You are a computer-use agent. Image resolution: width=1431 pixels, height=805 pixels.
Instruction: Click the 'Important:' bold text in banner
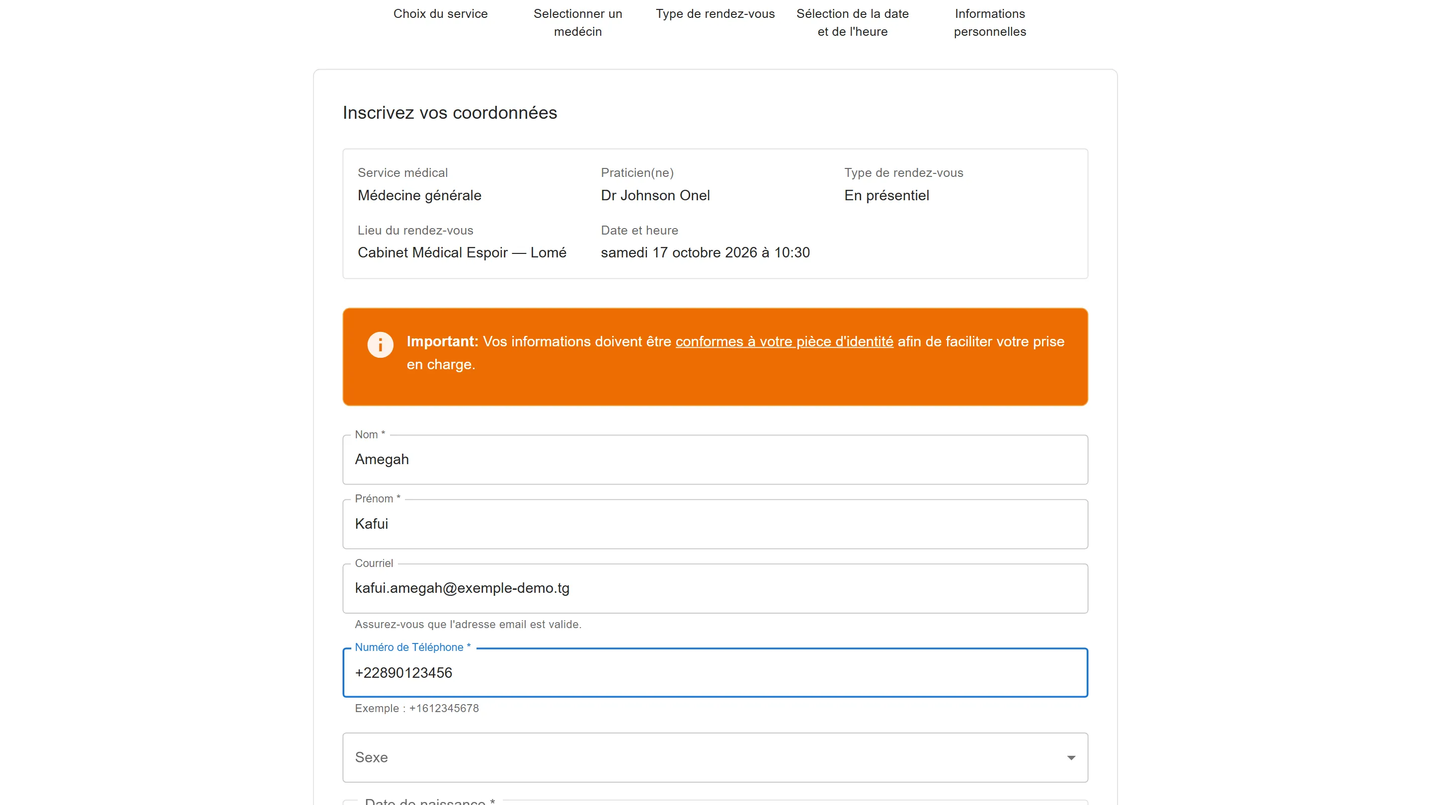click(442, 341)
